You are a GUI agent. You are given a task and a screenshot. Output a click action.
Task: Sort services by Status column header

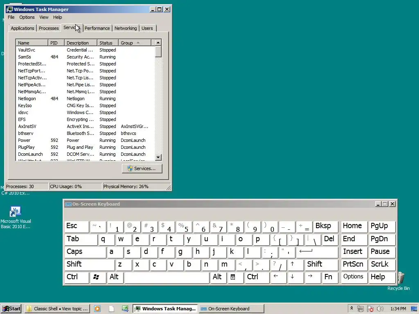point(108,43)
